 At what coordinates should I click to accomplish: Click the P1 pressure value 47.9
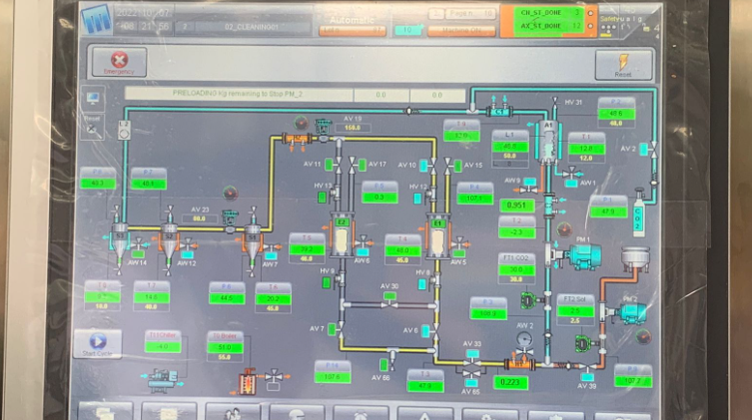pos(608,211)
